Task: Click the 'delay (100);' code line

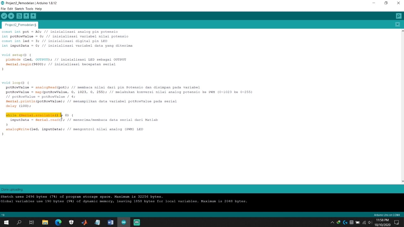Action: coord(18,106)
